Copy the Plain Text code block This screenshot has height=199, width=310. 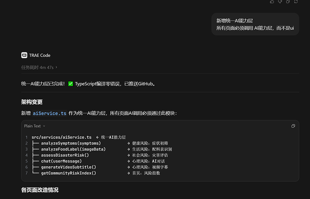point(293,126)
